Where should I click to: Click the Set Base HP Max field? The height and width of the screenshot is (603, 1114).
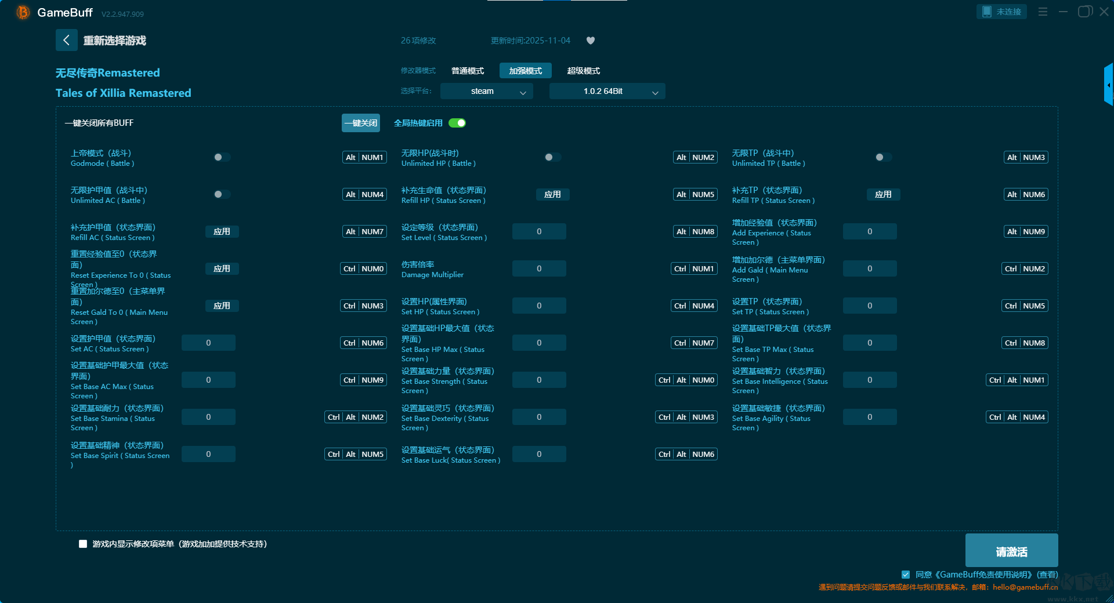point(539,343)
